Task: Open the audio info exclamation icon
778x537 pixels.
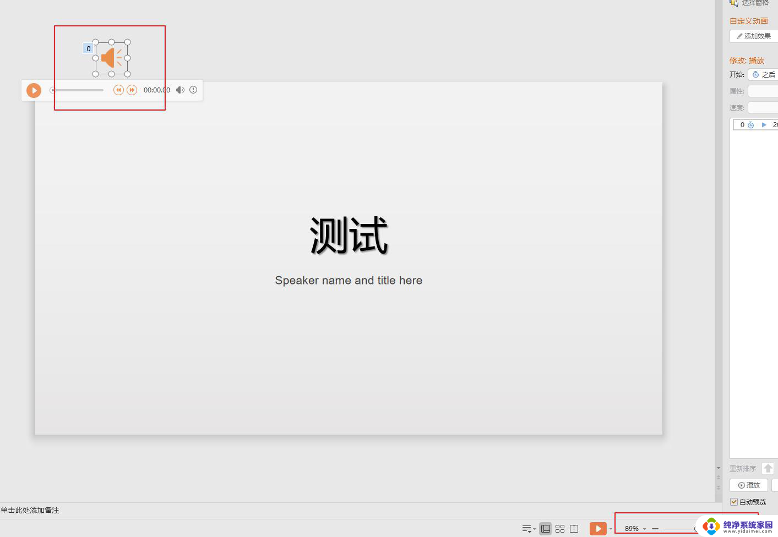Action: click(193, 90)
